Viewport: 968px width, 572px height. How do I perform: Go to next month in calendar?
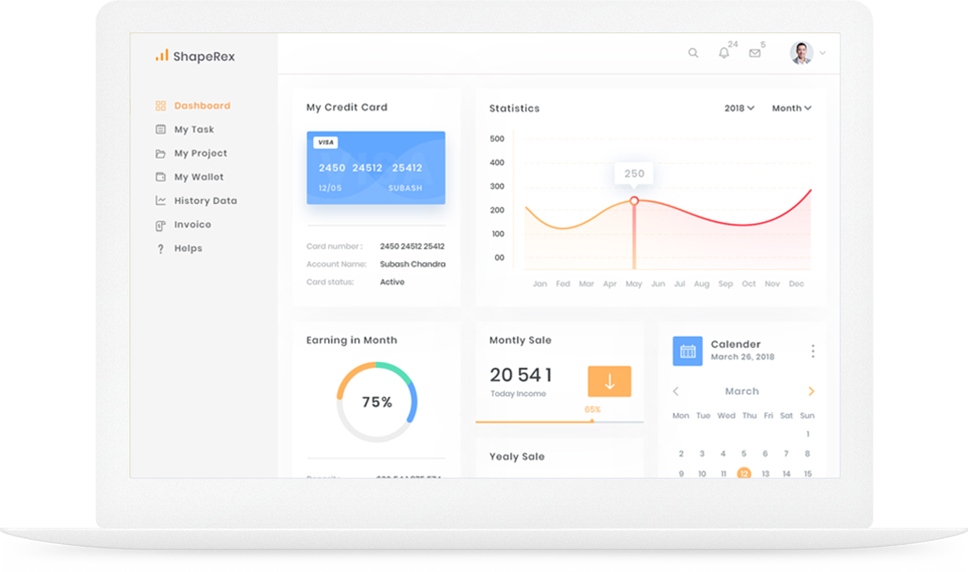(x=812, y=391)
